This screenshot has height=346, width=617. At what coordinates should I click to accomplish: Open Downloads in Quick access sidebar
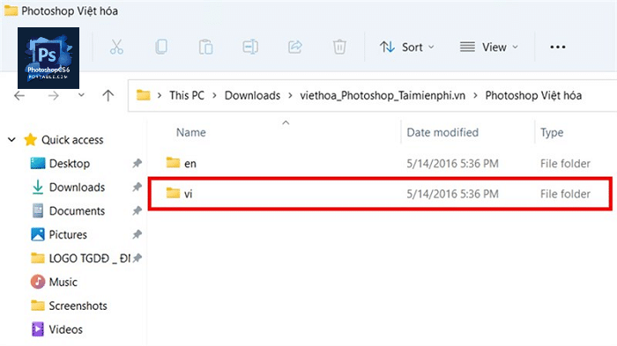click(77, 188)
